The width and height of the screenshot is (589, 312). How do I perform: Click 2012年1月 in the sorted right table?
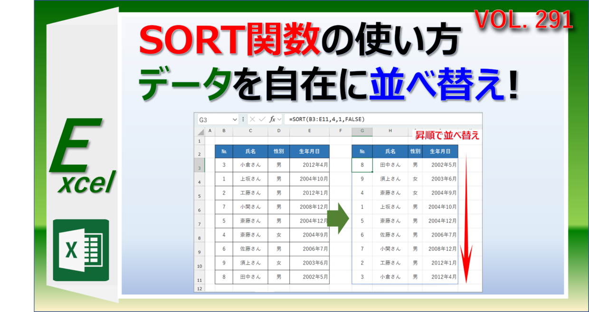(x=440, y=263)
